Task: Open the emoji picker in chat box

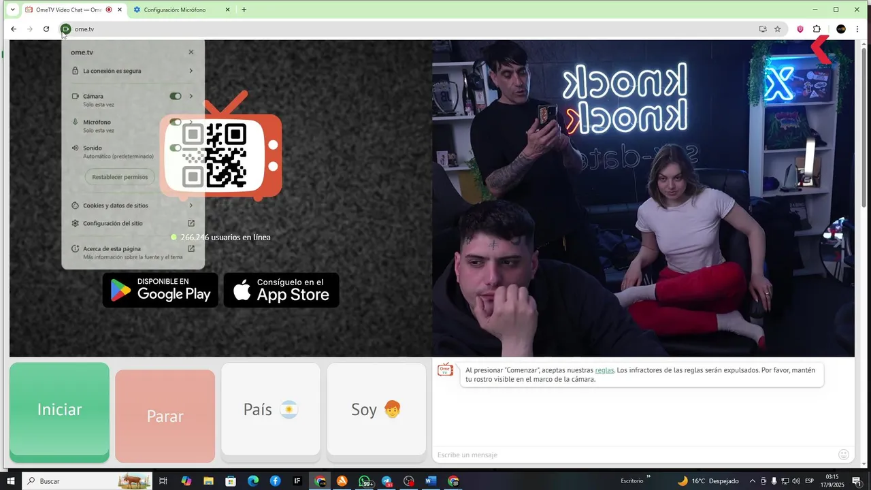Action: tap(844, 455)
